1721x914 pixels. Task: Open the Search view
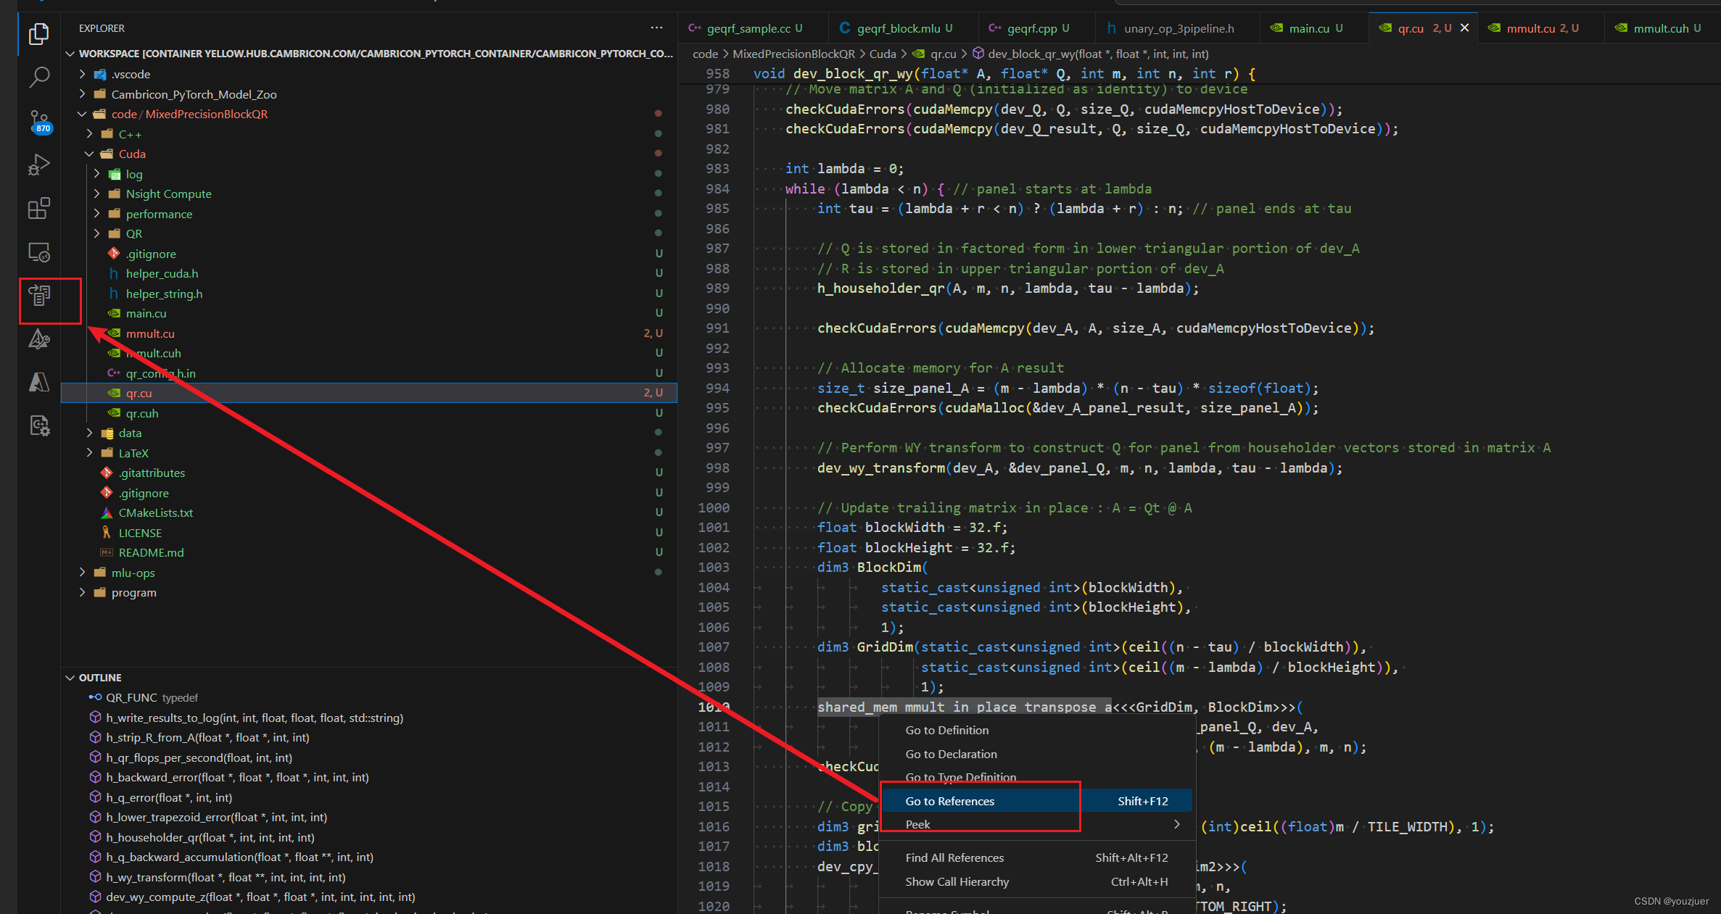(x=38, y=77)
